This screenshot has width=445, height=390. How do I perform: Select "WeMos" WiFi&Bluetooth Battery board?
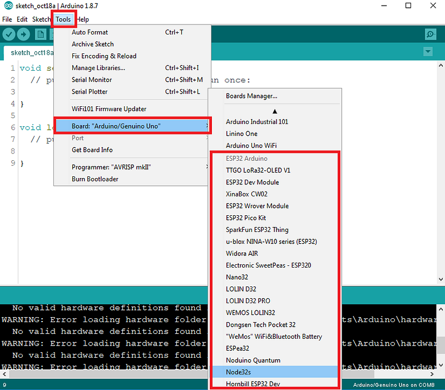275,337
